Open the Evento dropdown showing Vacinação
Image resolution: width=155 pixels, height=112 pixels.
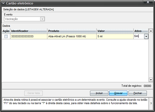[42, 19]
